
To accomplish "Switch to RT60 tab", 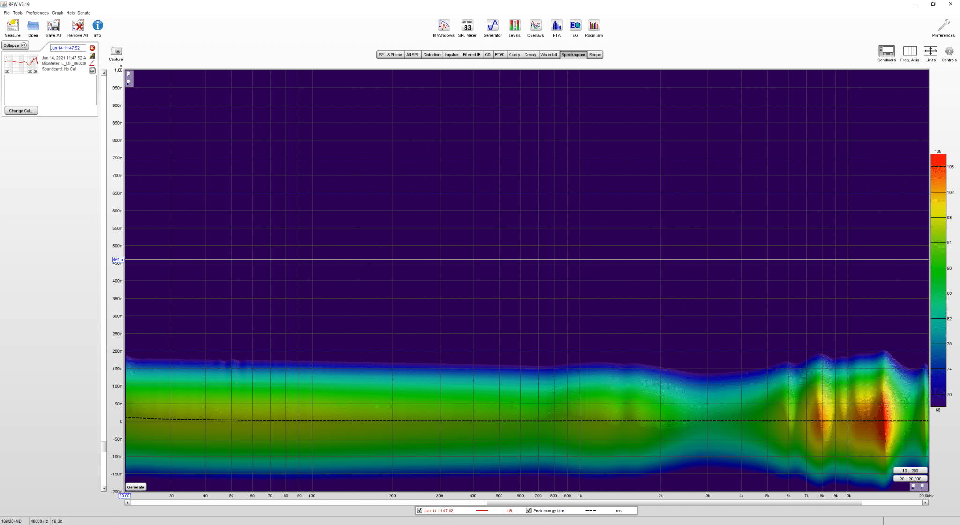I will point(500,55).
